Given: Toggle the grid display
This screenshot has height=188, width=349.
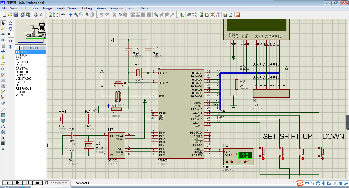Looking at the screenshot, I should [x=56, y=15].
